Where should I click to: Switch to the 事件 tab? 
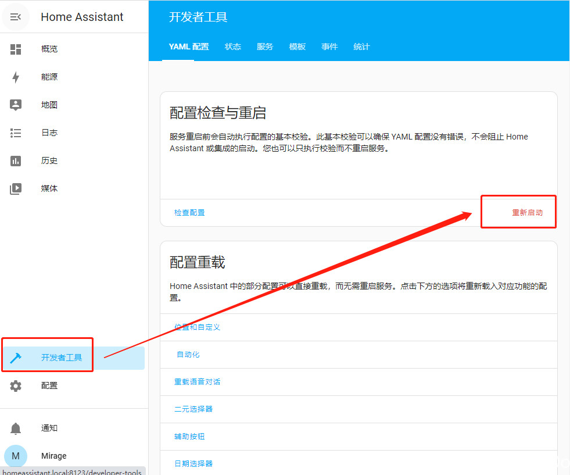click(x=329, y=47)
